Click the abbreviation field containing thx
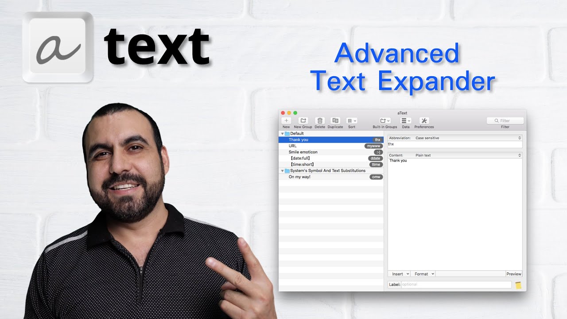567x319 pixels. (455, 144)
